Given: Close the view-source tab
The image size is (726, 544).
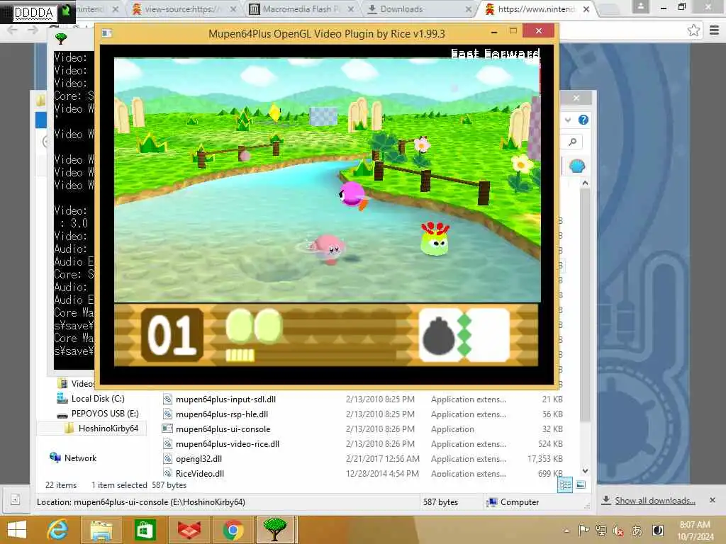Looking at the screenshot, I should [x=233, y=8].
